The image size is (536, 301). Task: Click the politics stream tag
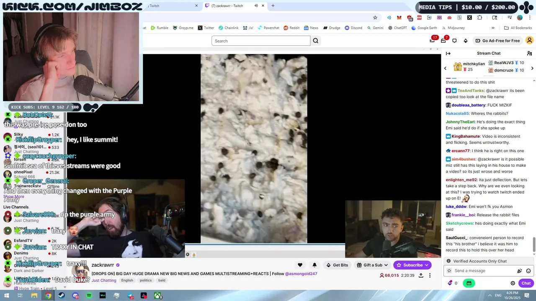tap(146, 281)
